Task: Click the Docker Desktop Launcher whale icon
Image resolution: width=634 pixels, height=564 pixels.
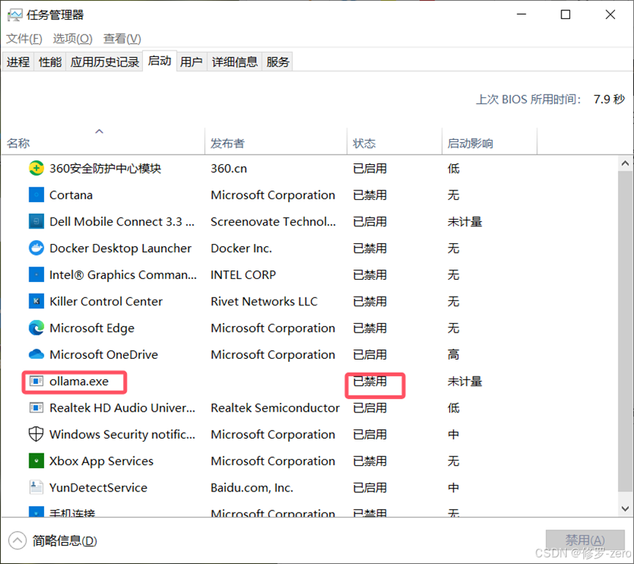Action: pyautogui.click(x=37, y=248)
